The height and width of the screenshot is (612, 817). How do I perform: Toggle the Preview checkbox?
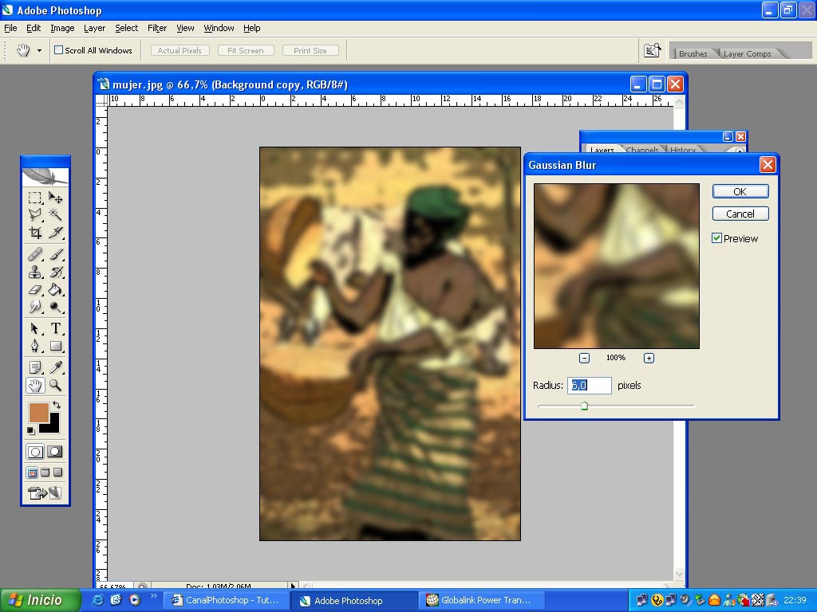(x=717, y=238)
